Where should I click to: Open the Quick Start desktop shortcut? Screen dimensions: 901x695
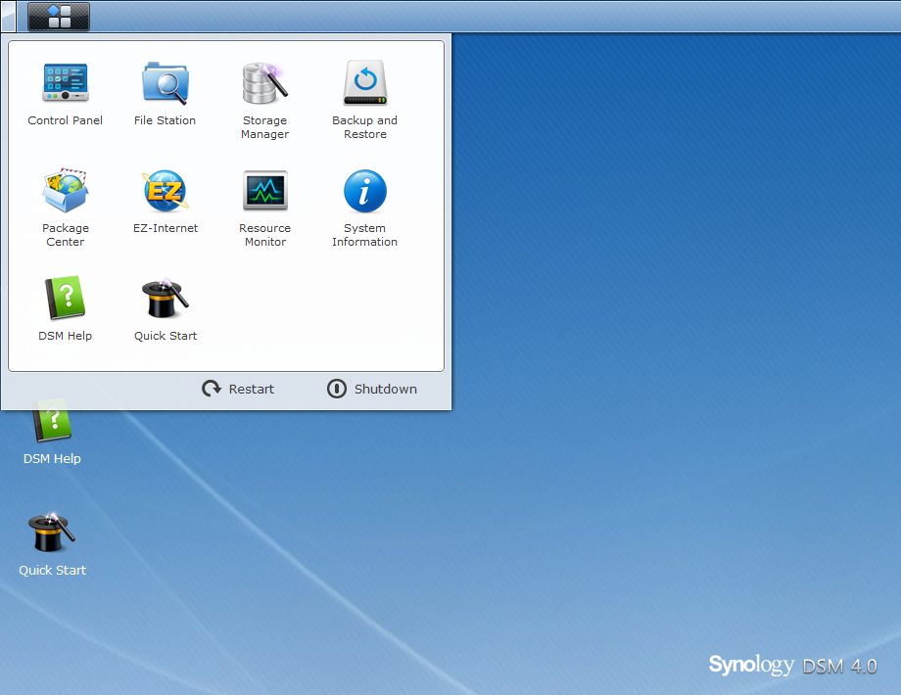tap(52, 544)
